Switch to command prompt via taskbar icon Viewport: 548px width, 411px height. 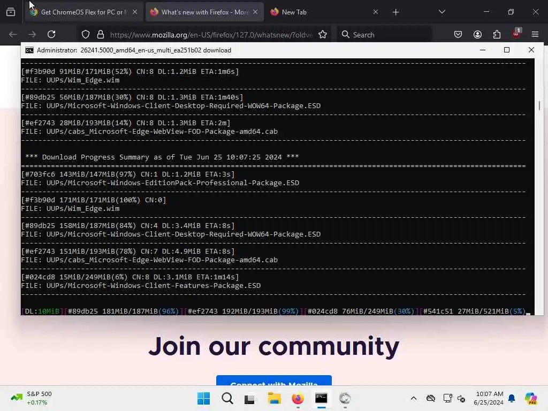click(x=321, y=398)
